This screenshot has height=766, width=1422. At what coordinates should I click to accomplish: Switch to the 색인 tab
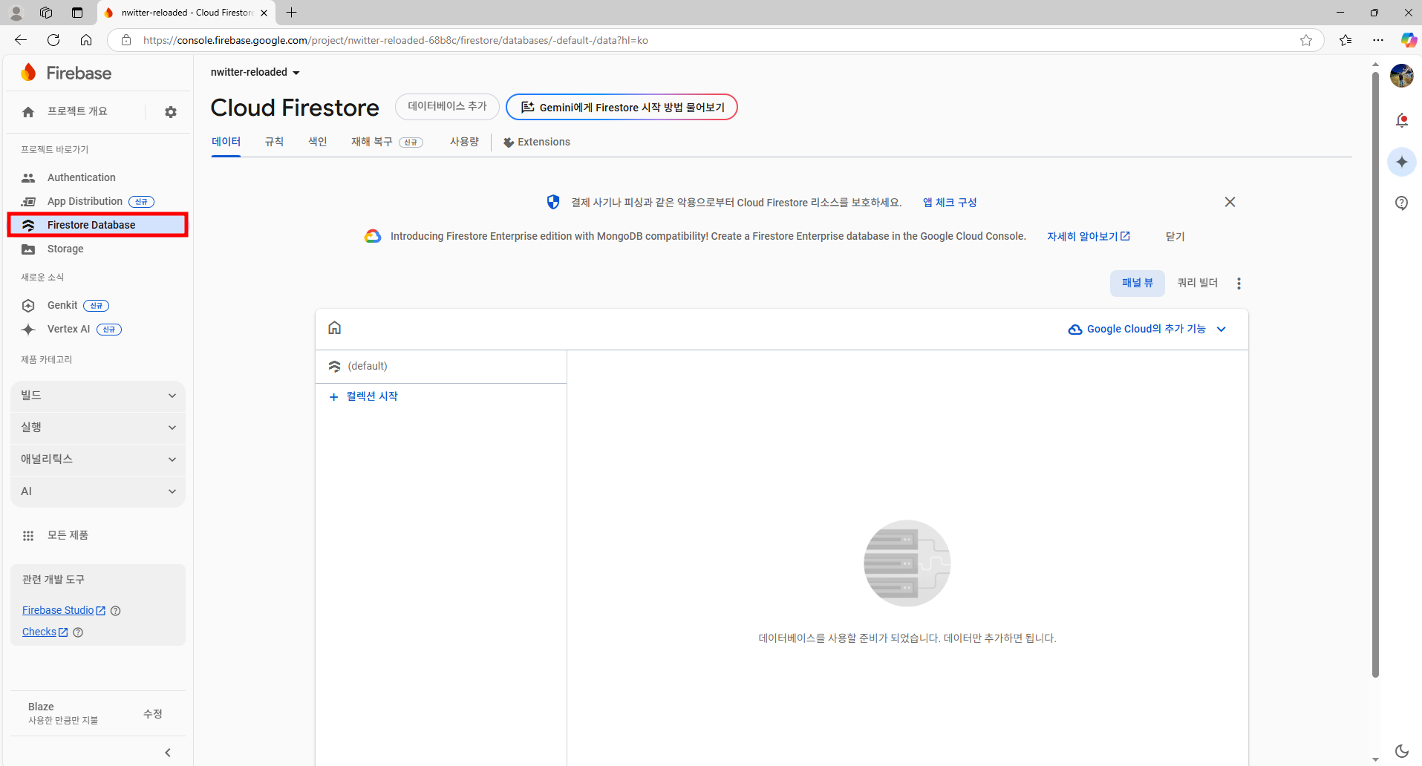pos(318,142)
